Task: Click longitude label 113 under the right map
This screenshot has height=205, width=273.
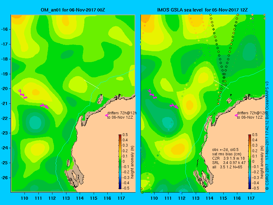Action: tap(196, 198)
